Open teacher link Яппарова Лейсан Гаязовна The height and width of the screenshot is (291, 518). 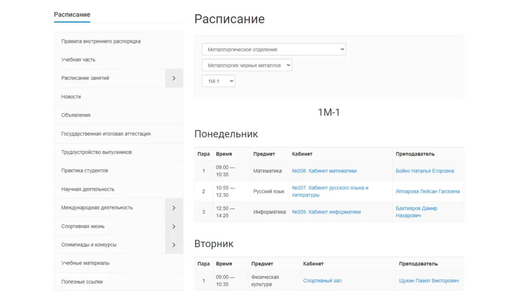coord(428,192)
